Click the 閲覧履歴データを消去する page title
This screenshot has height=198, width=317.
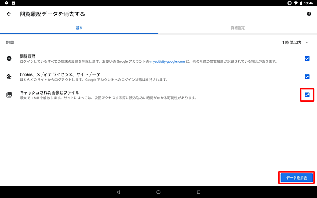[52, 14]
